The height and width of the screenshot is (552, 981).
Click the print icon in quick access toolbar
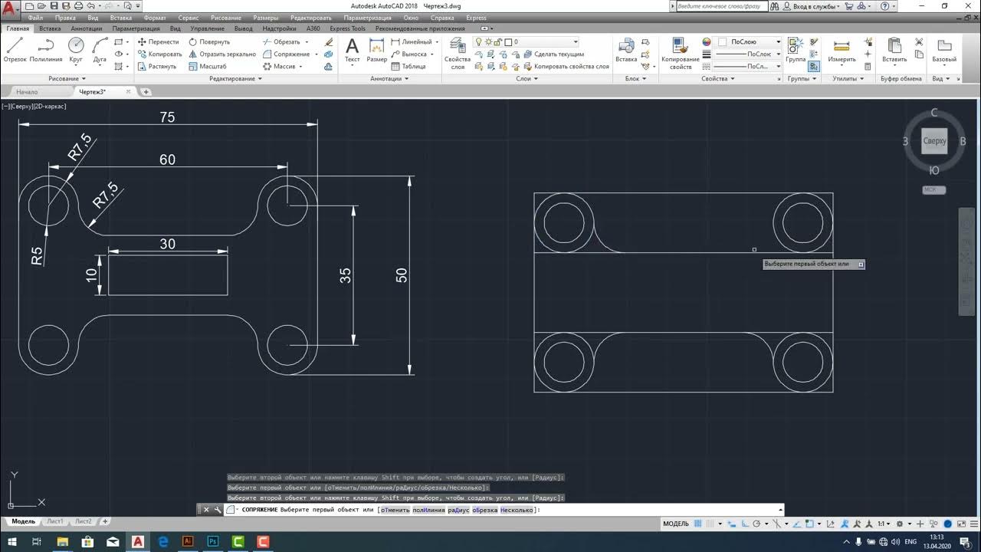click(x=78, y=6)
